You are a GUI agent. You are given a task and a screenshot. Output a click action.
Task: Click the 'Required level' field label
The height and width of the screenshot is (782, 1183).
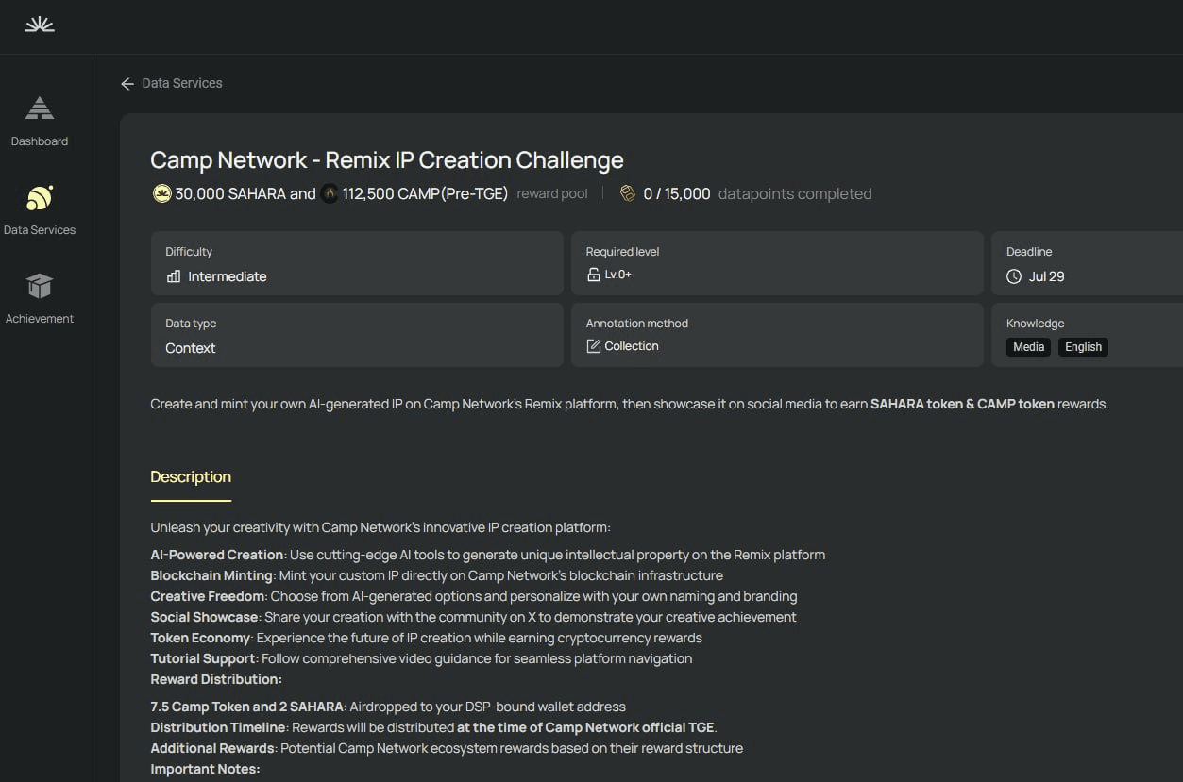pos(622,252)
